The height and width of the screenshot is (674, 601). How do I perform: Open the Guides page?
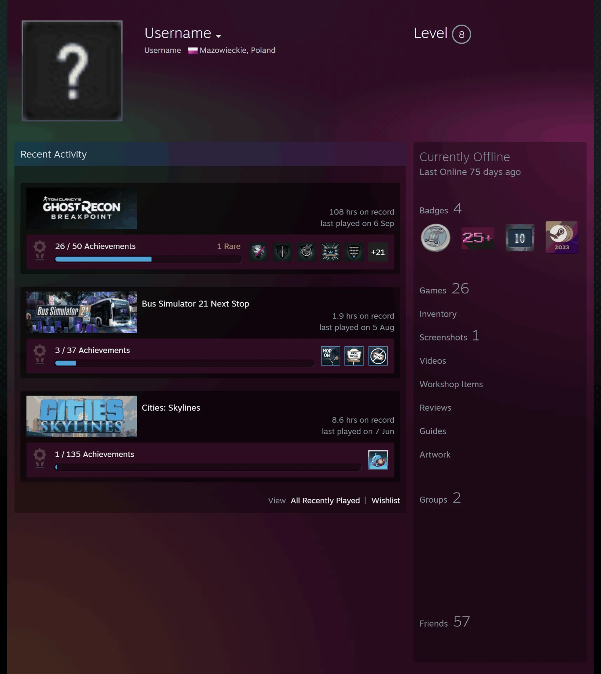433,431
